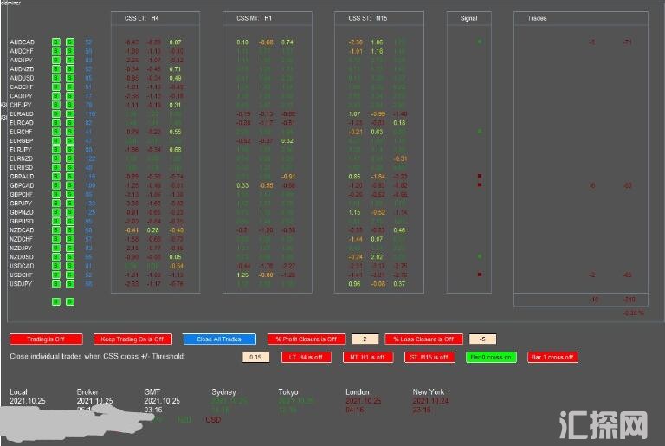The width and height of the screenshot is (665, 446).
Task: Select the -5 loss percentage field
Action: point(482,339)
